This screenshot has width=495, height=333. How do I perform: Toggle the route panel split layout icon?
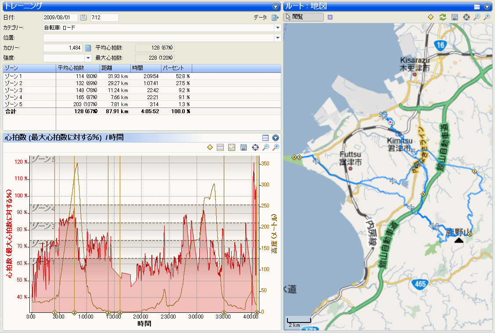click(x=477, y=6)
